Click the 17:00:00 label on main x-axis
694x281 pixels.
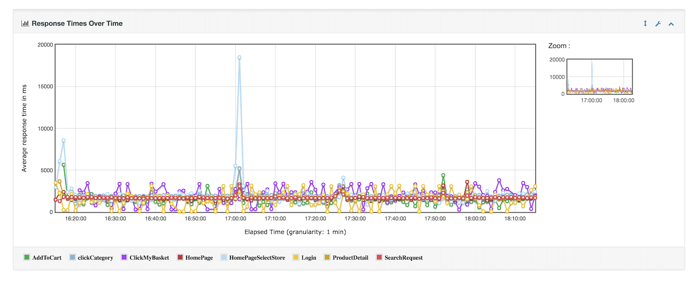tap(235, 218)
